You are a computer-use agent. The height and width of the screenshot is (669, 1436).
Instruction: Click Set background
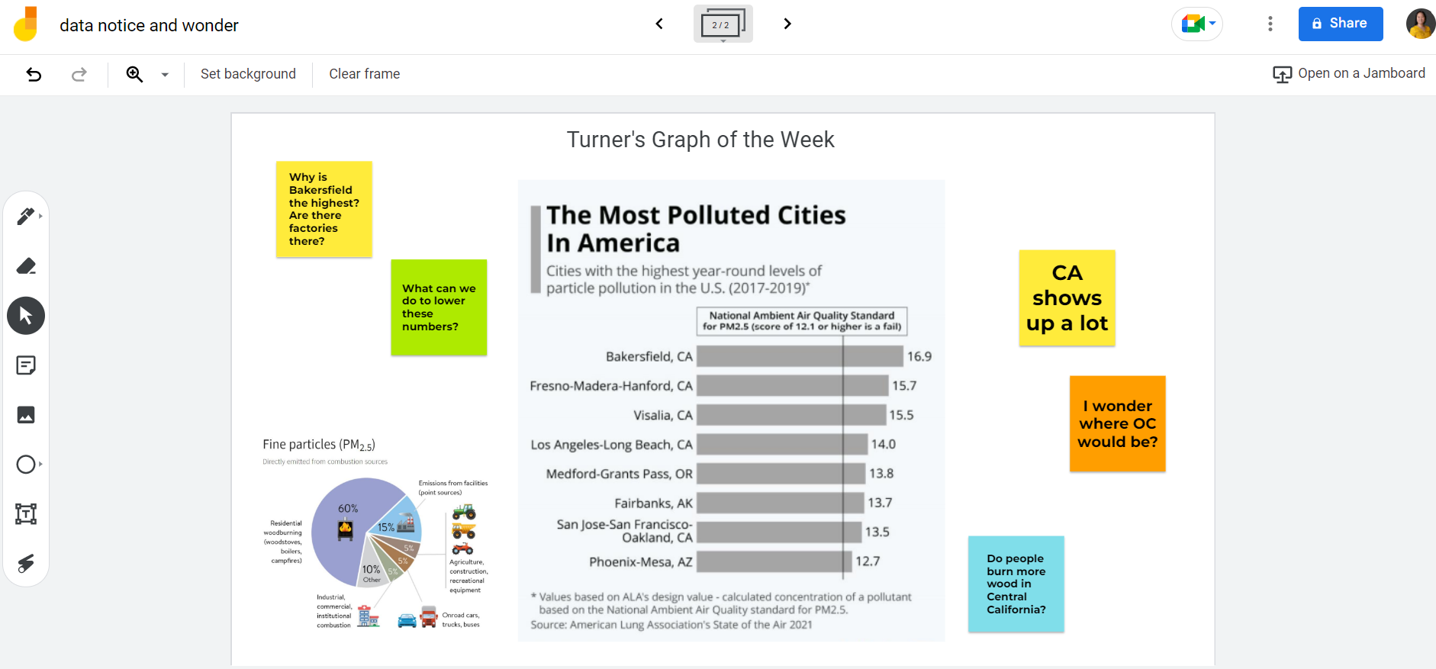248,74
